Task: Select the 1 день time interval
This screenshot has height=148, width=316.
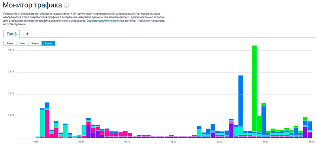Action: pyautogui.click(x=48, y=43)
